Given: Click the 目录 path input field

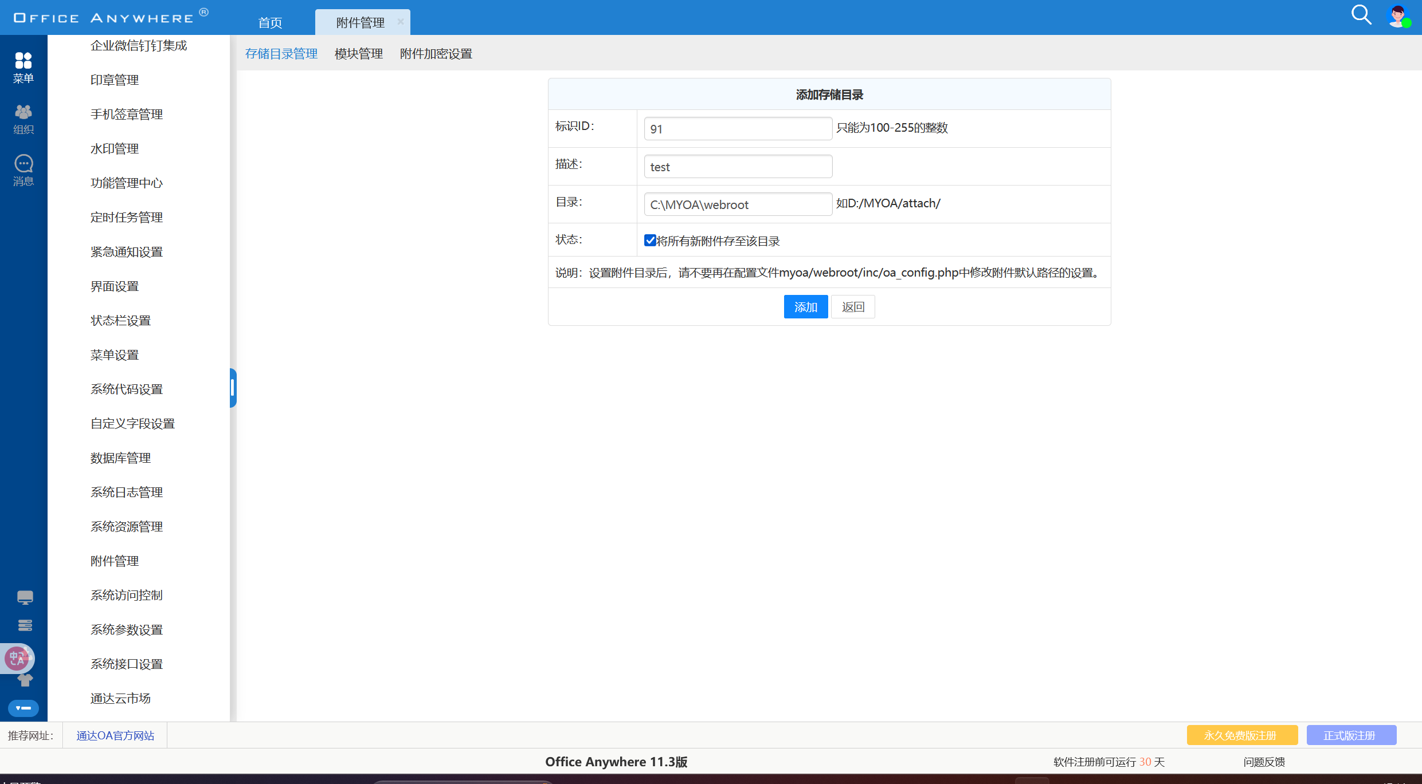Looking at the screenshot, I should click(738, 204).
